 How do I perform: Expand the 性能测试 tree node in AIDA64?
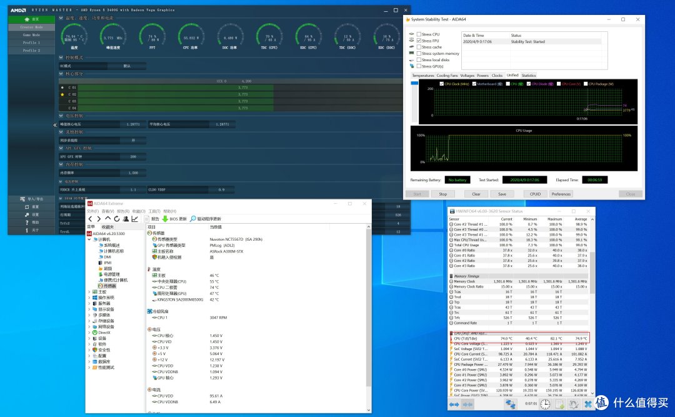click(89, 368)
